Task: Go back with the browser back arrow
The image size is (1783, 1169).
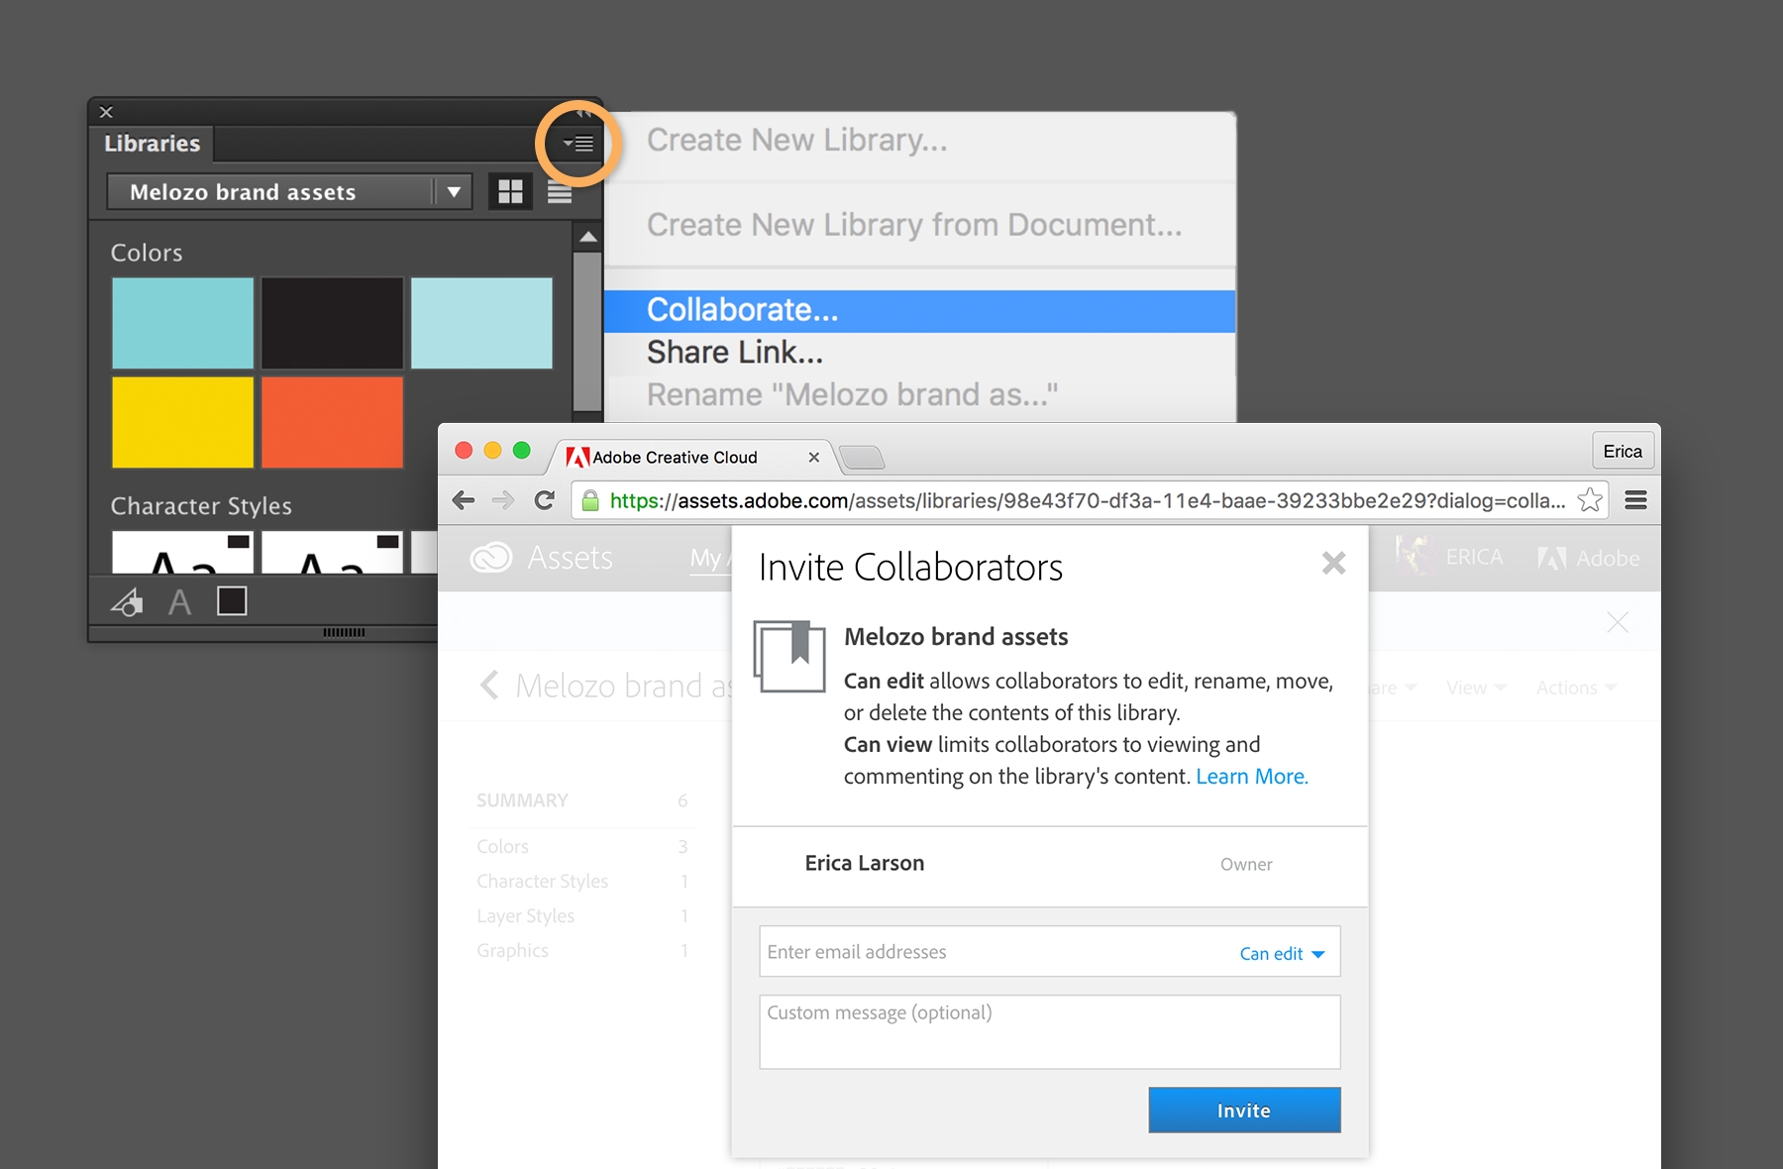Action: point(464,500)
